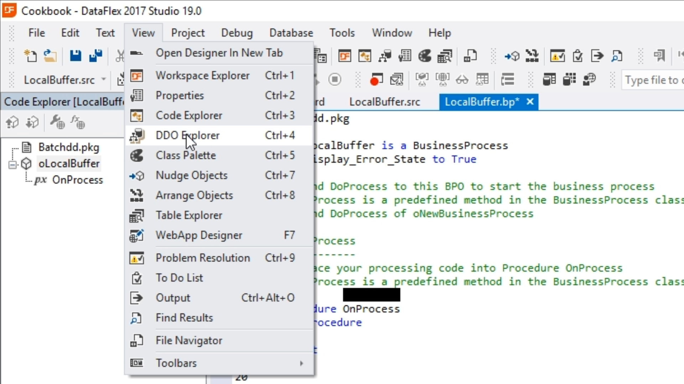684x384 pixels.
Task: Close the LocalBuffer.bp tab
Action: pos(530,102)
